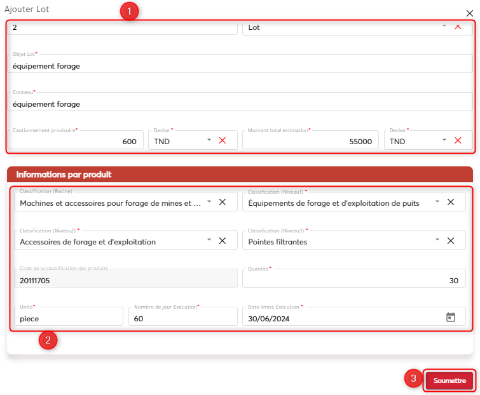Click the Unité field containing piece
Screen dimensions: 480x395
tap(68, 318)
